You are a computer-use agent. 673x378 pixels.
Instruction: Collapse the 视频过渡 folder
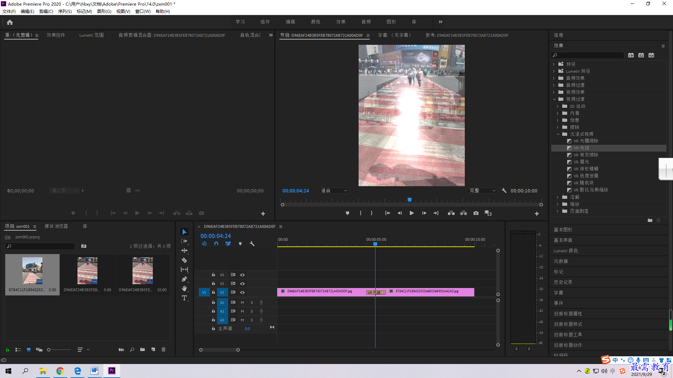point(554,99)
